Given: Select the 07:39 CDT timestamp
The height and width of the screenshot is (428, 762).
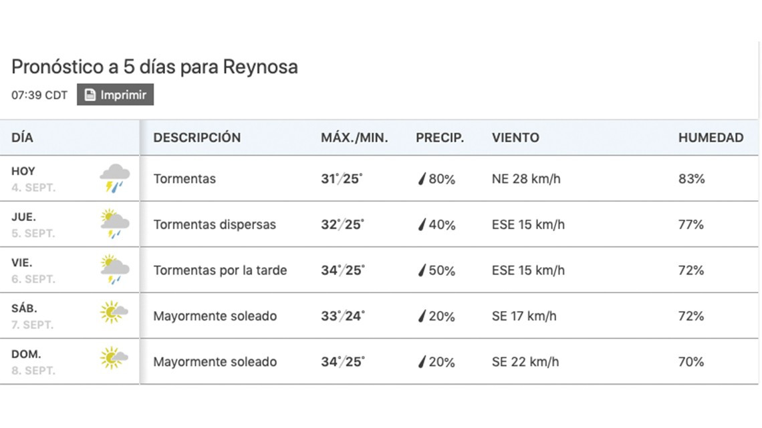Looking at the screenshot, I should pos(37,95).
